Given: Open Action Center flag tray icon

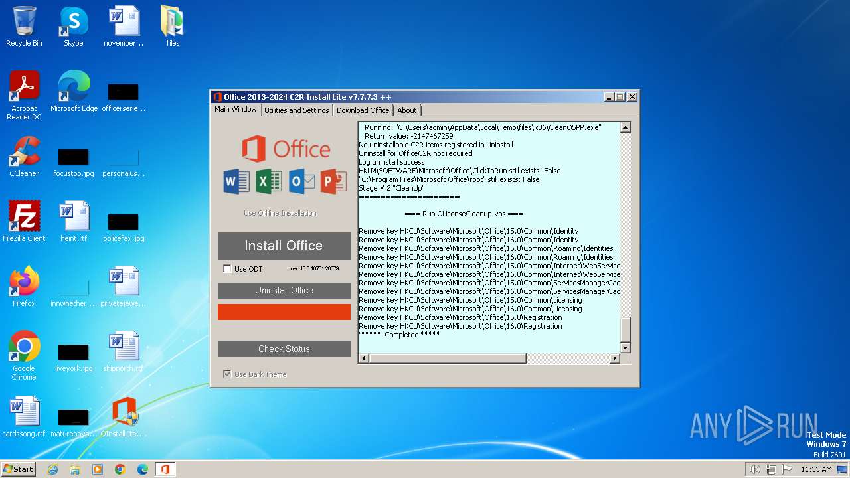Looking at the screenshot, I should tap(787, 469).
